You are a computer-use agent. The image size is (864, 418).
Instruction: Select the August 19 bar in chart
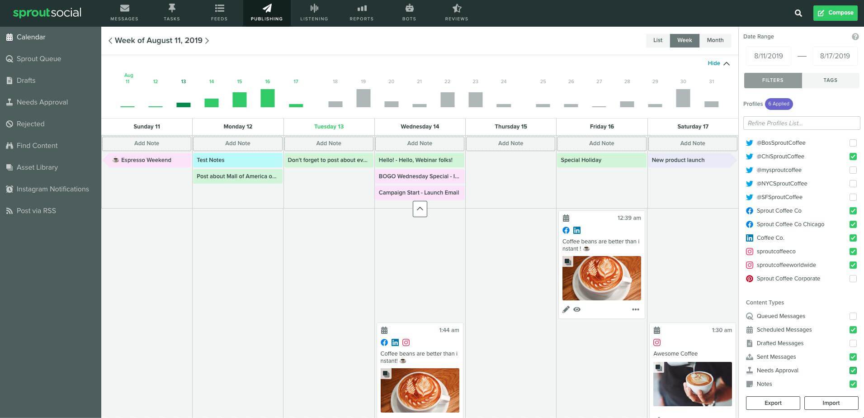point(363,98)
